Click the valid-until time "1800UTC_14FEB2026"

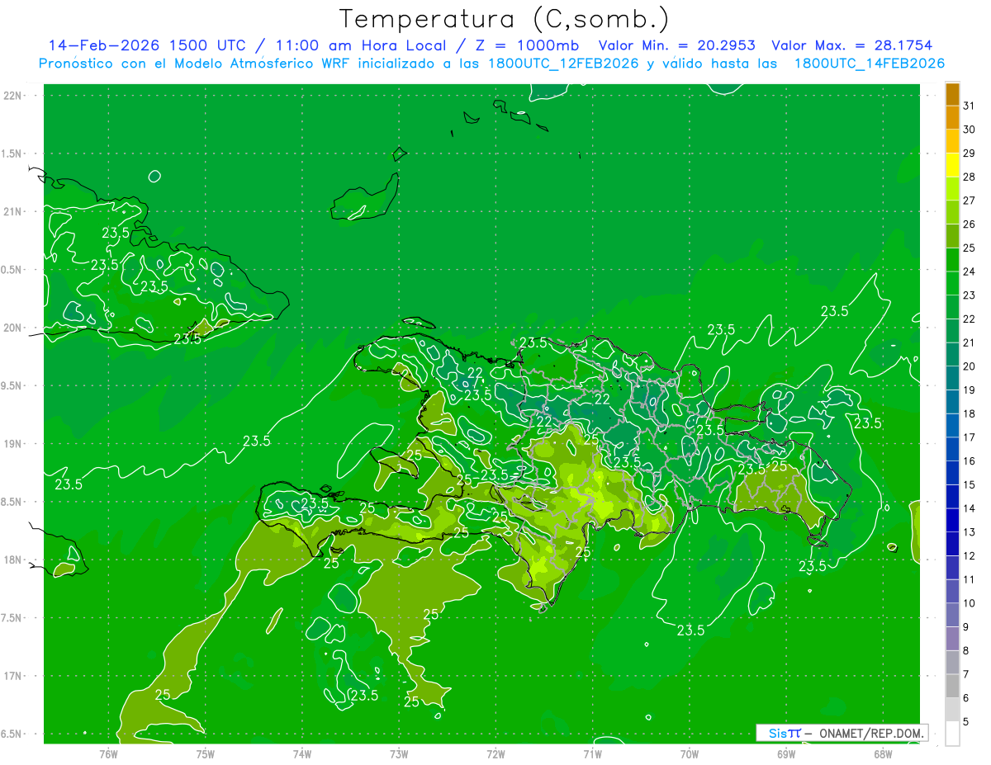[869, 64]
